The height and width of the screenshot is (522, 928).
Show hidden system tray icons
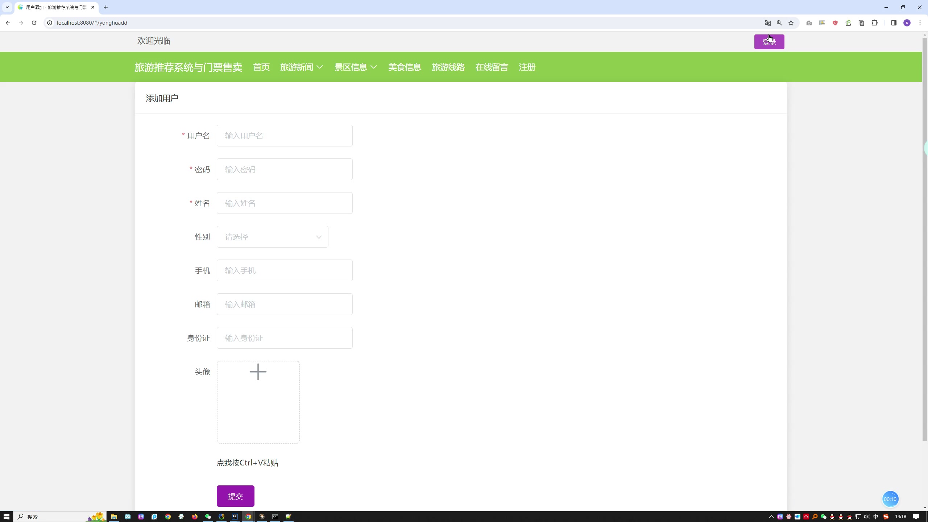click(x=771, y=517)
